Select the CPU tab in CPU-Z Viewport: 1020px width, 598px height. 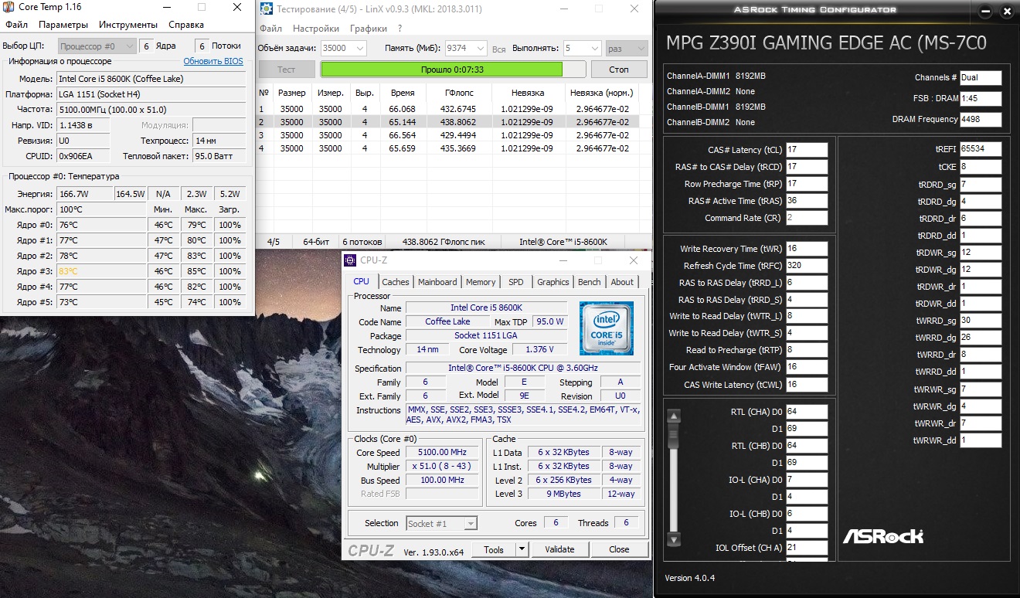pyautogui.click(x=361, y=281)
